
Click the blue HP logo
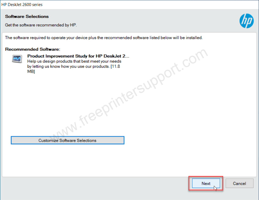(x=246, y=21)
